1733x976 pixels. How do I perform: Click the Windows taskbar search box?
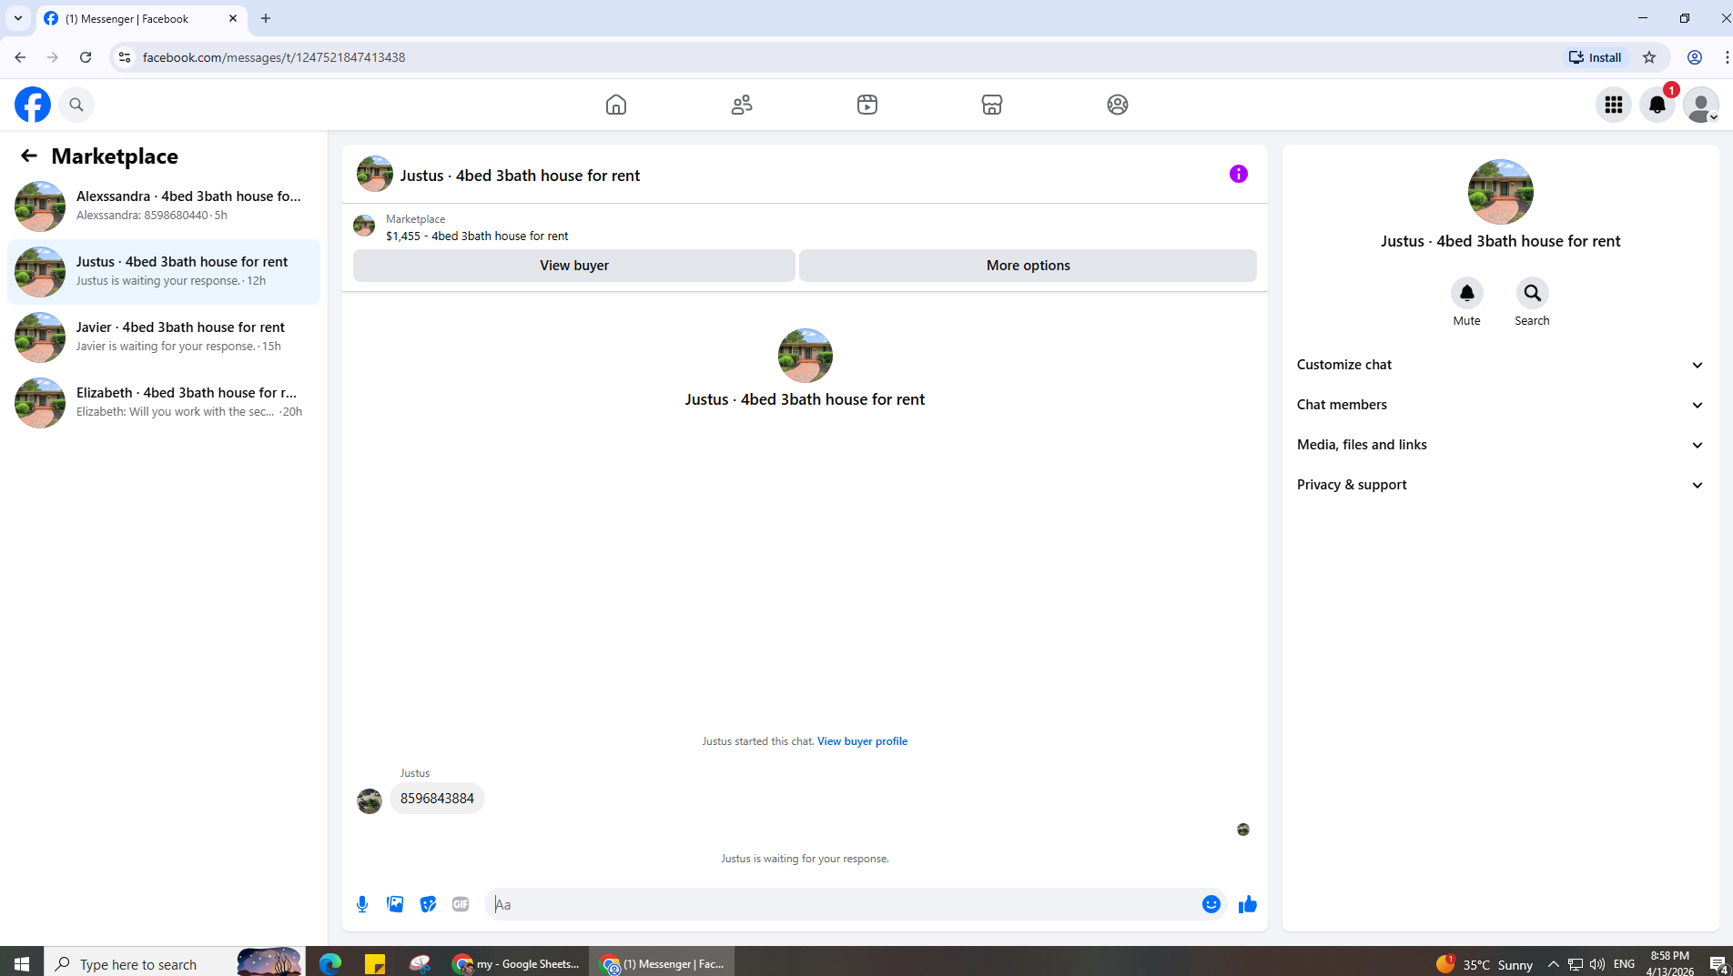173,964
